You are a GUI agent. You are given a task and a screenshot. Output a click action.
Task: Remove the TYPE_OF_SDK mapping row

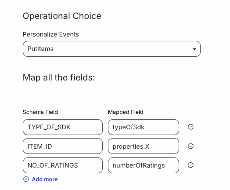(190, 127)
